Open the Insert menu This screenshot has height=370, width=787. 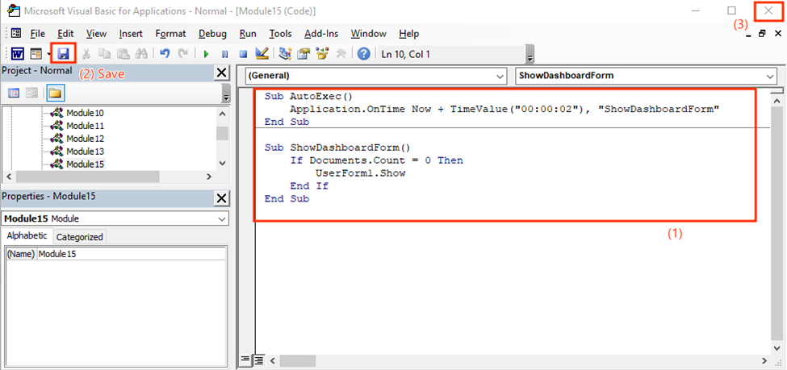pyautogui.click(x=131, y=34)
